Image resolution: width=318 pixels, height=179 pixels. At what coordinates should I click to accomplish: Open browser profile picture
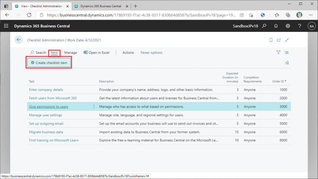click(x=299, y=15)
